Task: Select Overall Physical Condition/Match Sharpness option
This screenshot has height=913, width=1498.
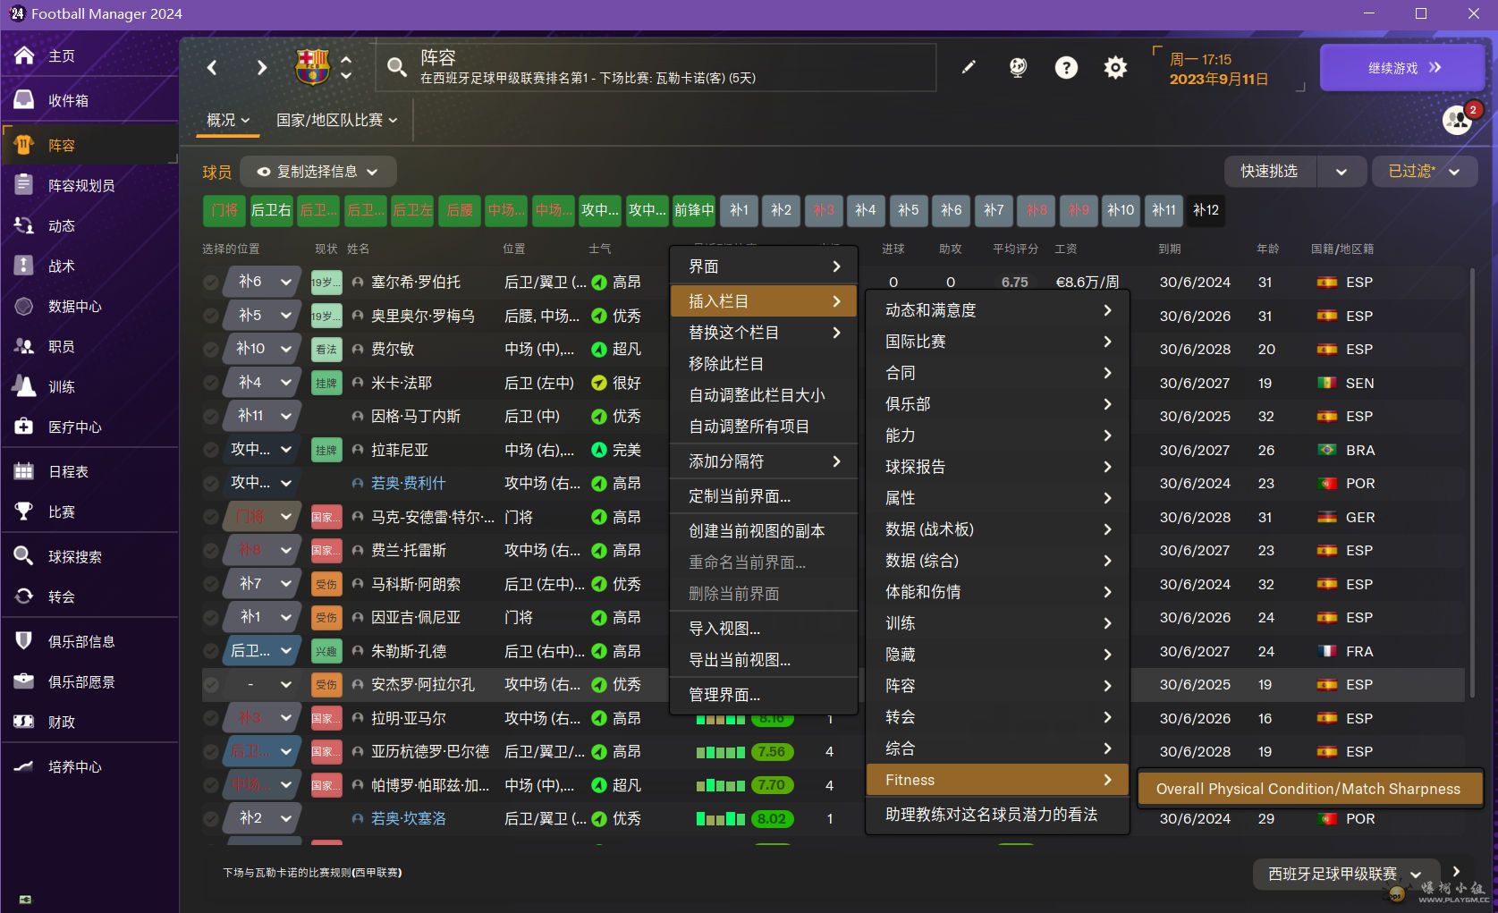Action: (x=1308, y=789)
